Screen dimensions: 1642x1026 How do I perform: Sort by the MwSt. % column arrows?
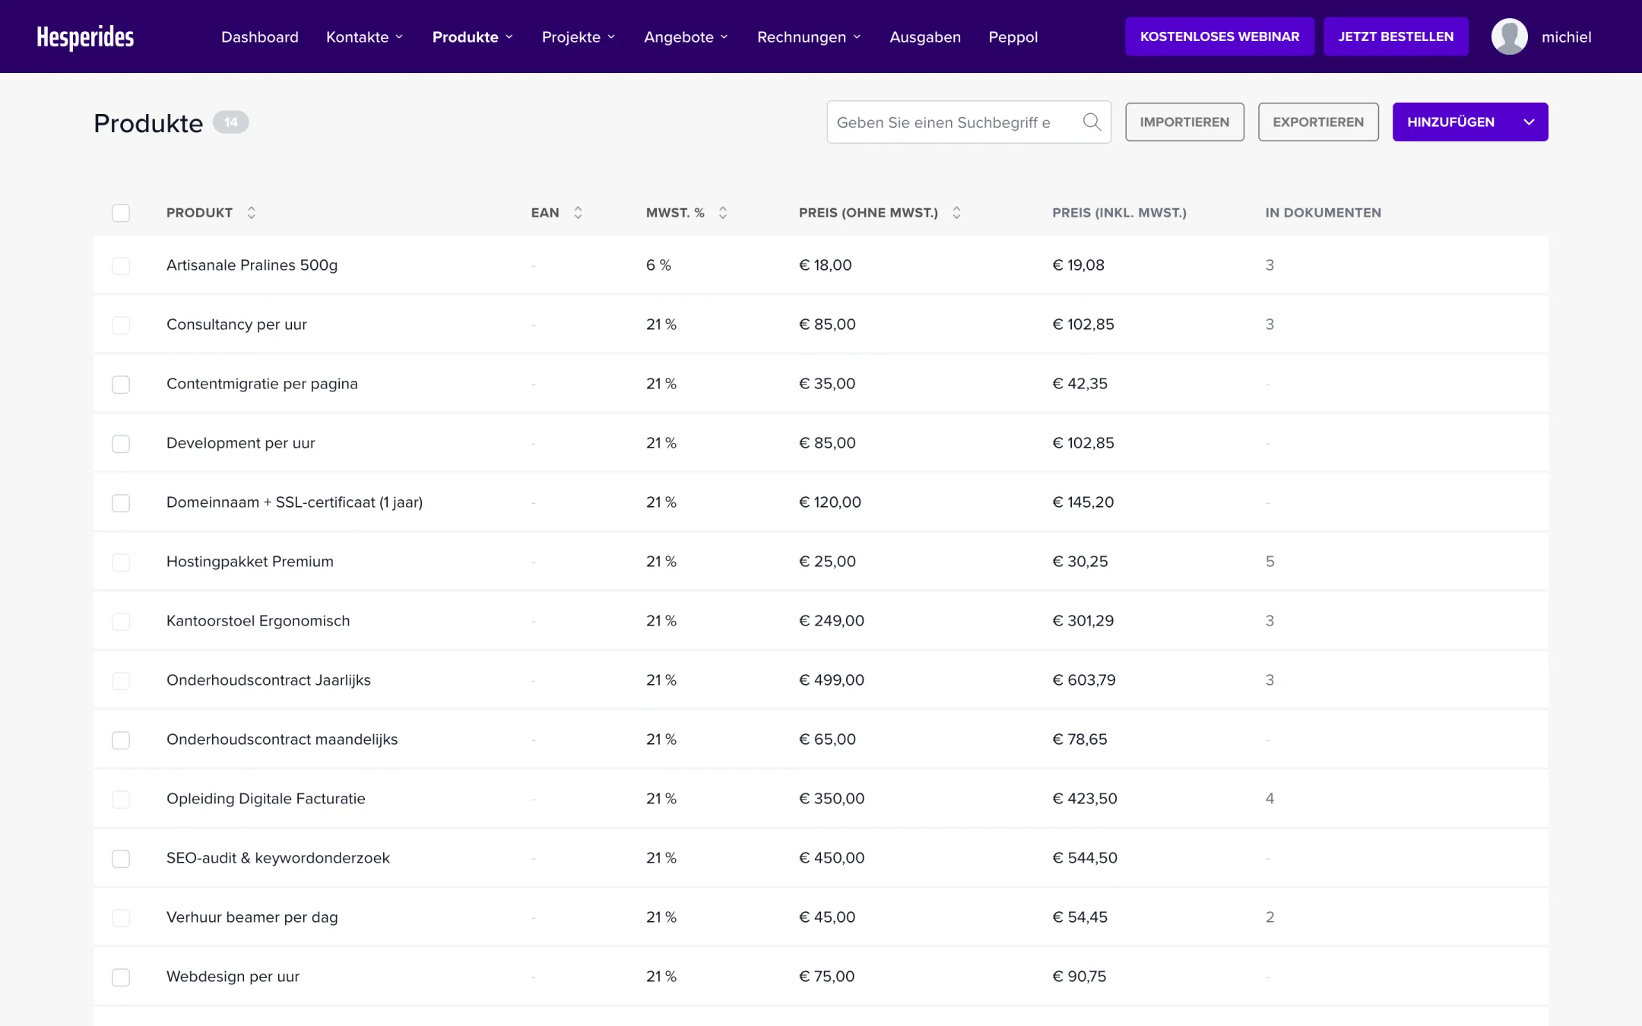723,213
